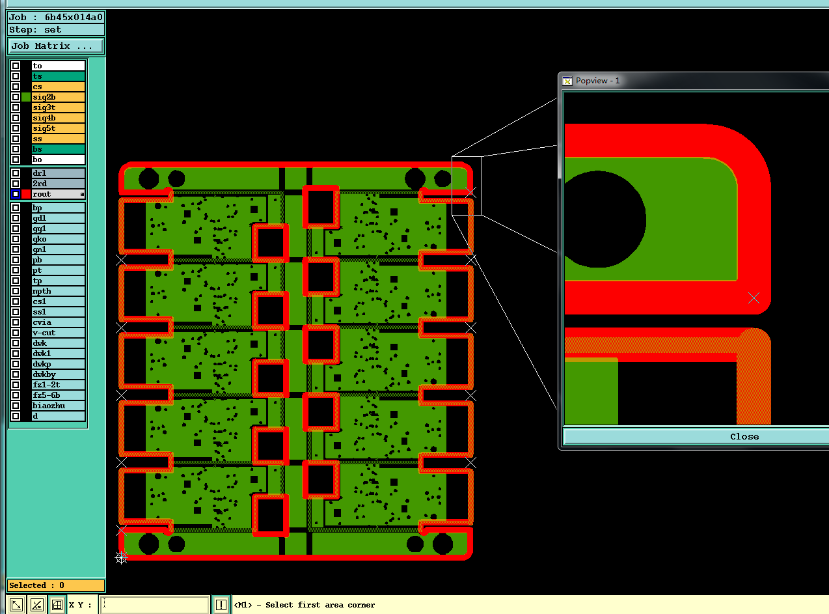
Task: Toggle the checkbox for layer to
Action: (x=16, y=66)
